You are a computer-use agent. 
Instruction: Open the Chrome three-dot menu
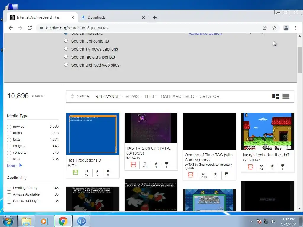(296, 28)
